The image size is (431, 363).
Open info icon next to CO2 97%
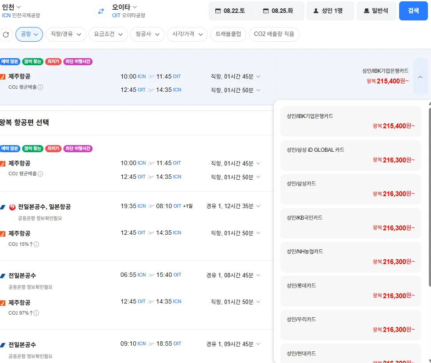[x=36, y=313]
